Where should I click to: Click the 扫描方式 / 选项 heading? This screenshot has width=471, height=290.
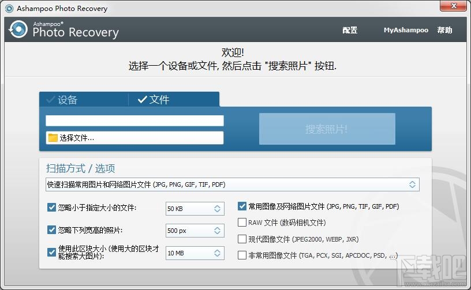tap(80, 168)
